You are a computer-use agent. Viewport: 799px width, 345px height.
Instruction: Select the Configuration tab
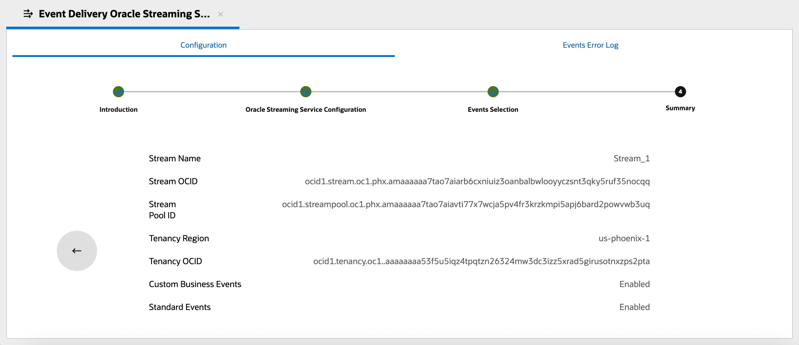coord(203,45)
